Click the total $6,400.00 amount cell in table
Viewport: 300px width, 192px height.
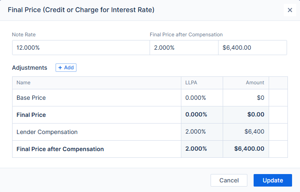(246, 149)
